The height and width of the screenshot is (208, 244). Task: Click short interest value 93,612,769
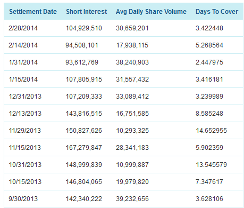tap(82, 62)
